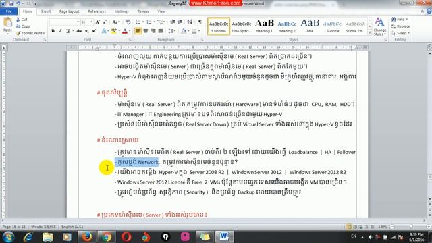Apply the Normal style
Screen dimensions: 432x243
pos(219,26)
